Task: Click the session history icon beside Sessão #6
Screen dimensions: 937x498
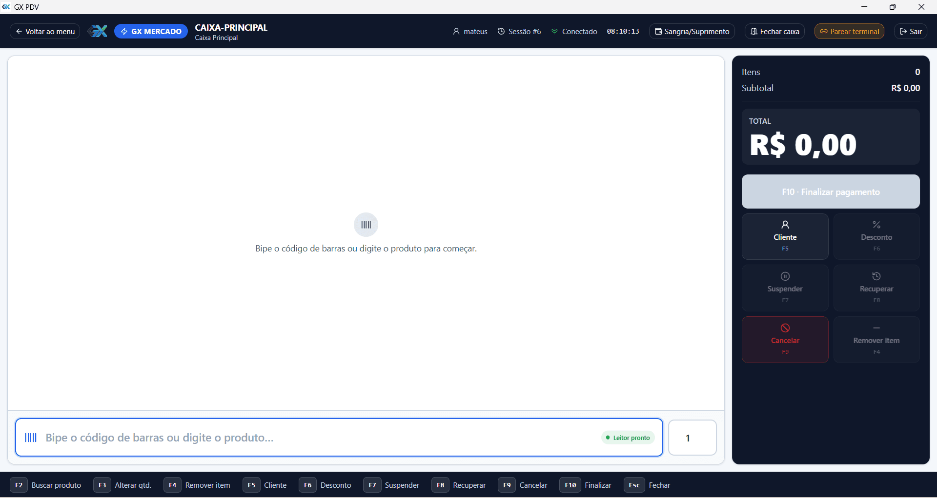Action: point(501,31)
